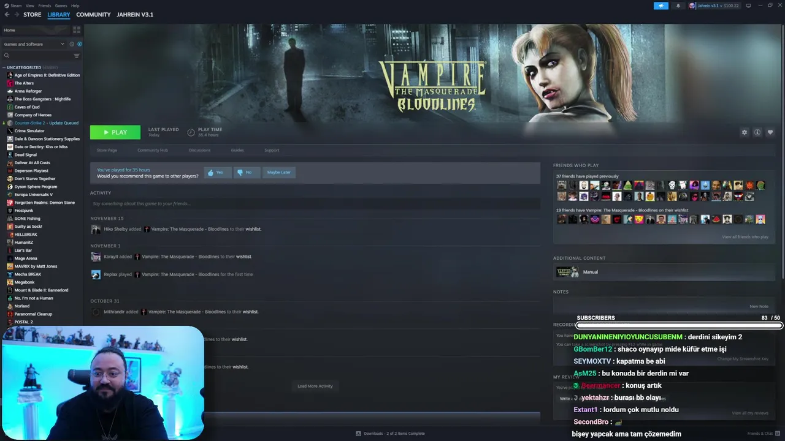Open the JAHREIN V3.1 profile tab
Viewport: 785px width, 441px height.
pos(135,15)
